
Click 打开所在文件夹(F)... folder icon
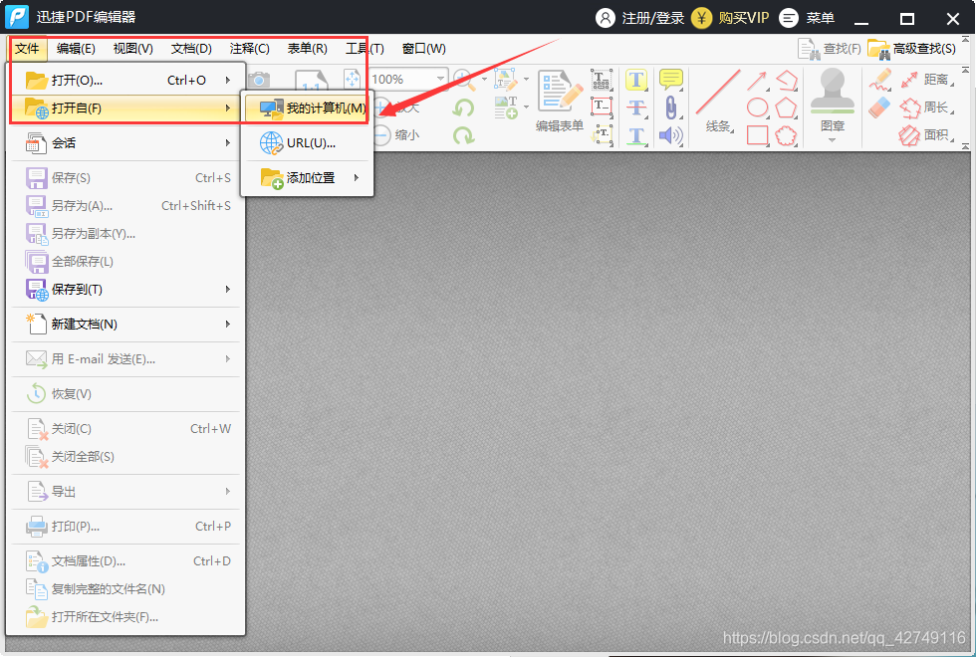(36, 616)
